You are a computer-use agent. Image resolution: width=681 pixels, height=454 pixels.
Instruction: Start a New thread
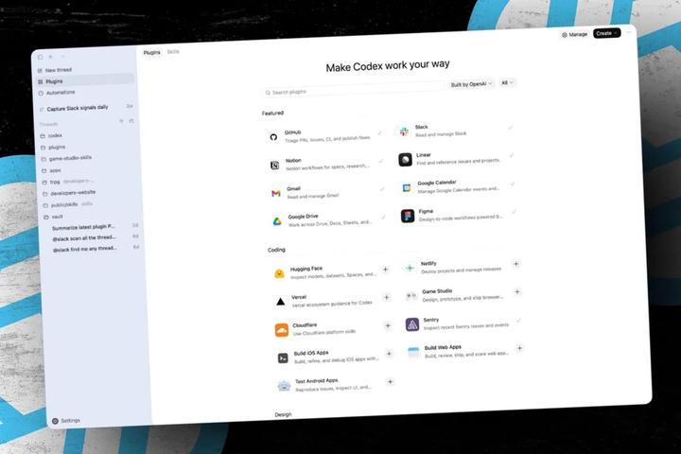pos(55,70)
